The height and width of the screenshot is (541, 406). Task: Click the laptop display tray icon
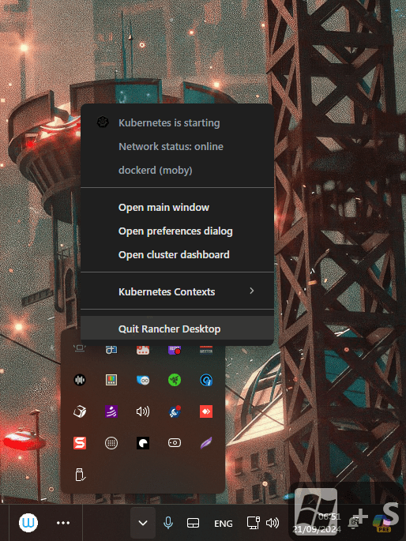(x=80, y=348)
